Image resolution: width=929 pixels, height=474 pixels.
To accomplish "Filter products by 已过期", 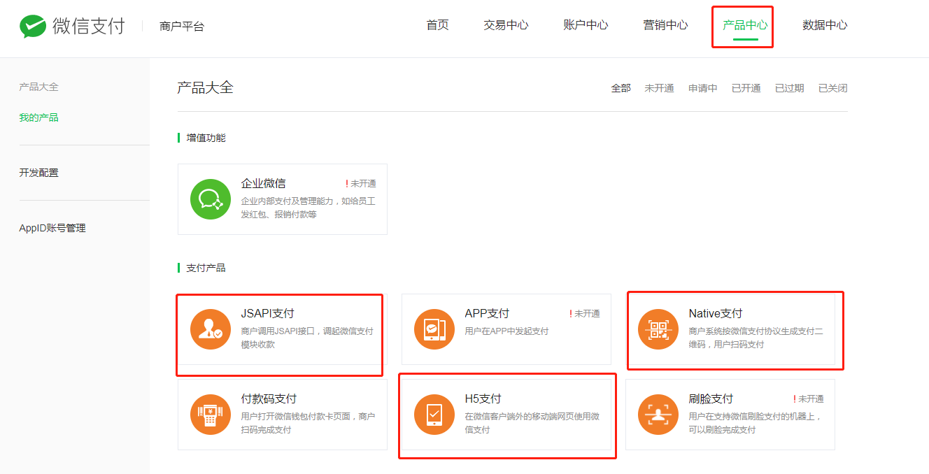I will (x=790, y=88).
